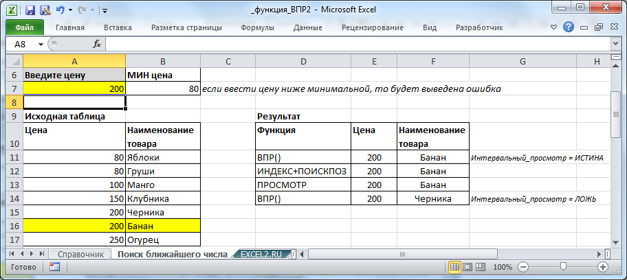Switch to Page Break Preview
This screenshot has width=627, height=280.
(x=481, y=266)
